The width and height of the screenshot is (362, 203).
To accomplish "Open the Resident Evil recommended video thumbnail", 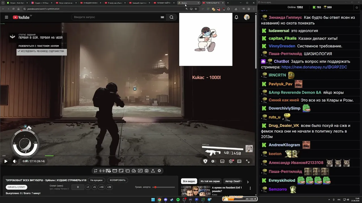I will (x=195, y=191).
